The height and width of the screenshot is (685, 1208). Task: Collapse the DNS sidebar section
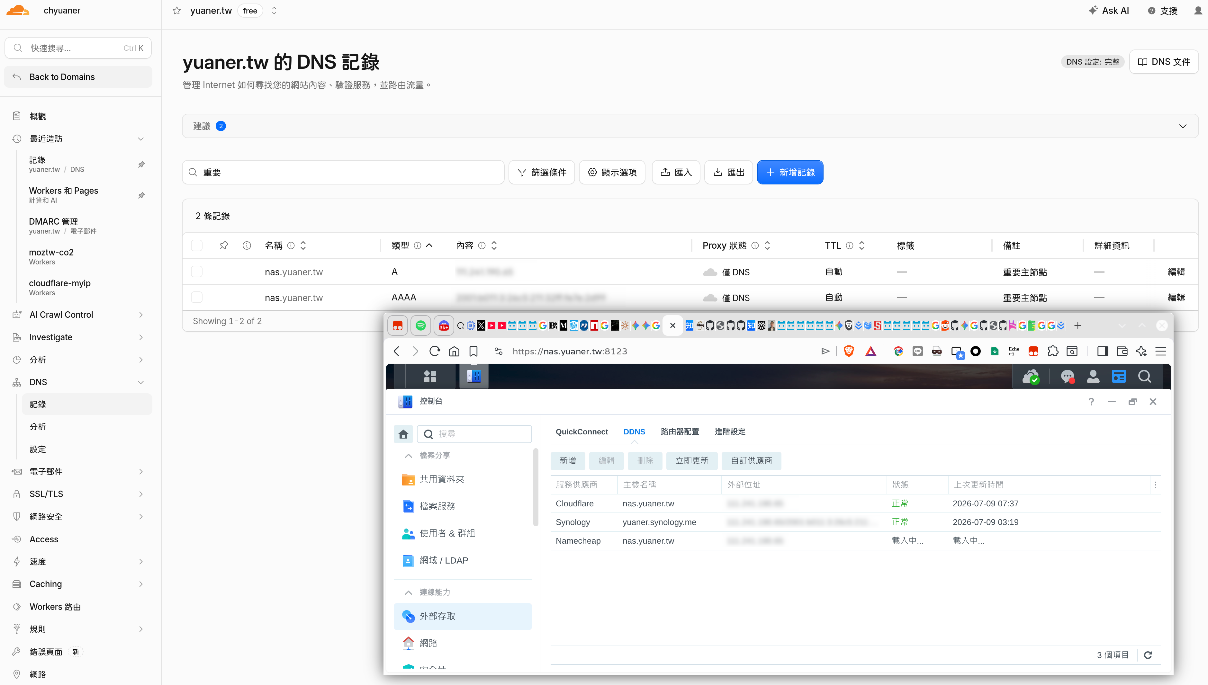click(x=141, y=382)
